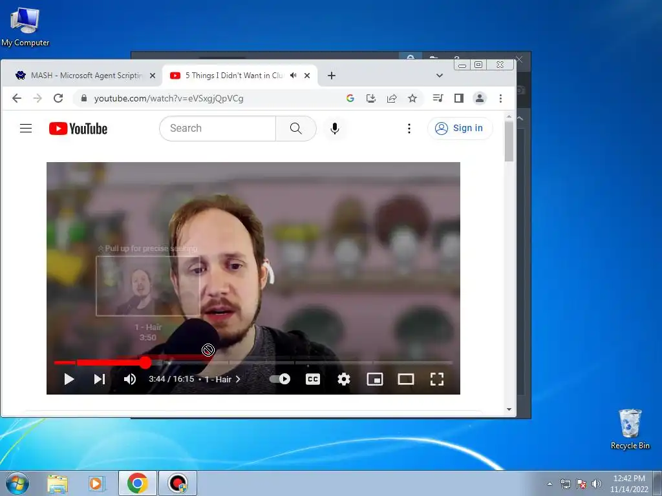This screenshot has width=662, height=496.
Task: Launch Windows Media Player from taskbar
Action: point(96,483)
